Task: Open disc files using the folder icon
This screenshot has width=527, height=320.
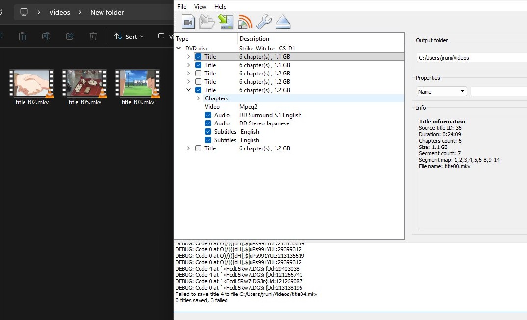Action: [x=206, y=22]
